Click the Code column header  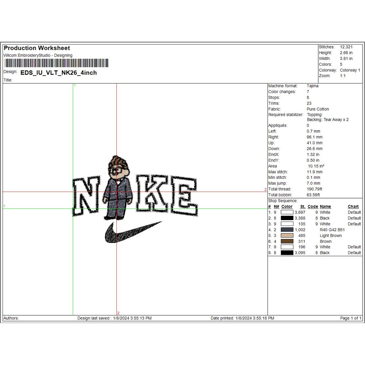pos(313,207)
